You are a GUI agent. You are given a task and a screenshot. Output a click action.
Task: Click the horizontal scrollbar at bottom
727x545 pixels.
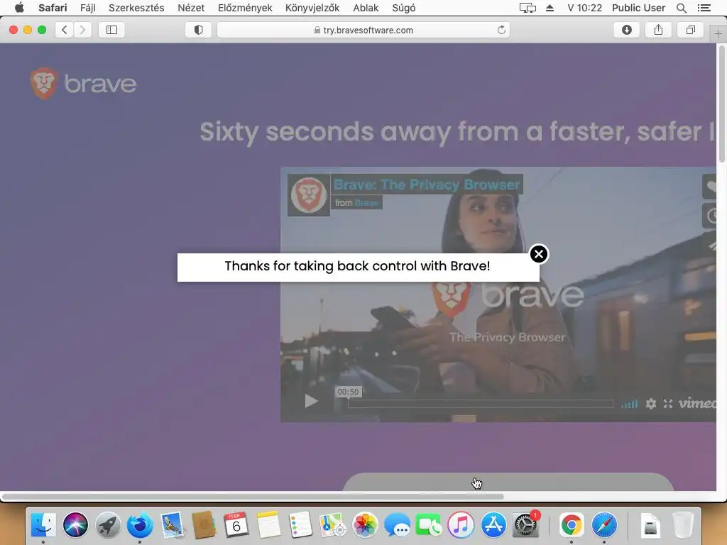coord(253,497)
